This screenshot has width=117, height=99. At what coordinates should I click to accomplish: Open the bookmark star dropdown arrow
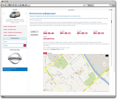click(x=86, y=5)
